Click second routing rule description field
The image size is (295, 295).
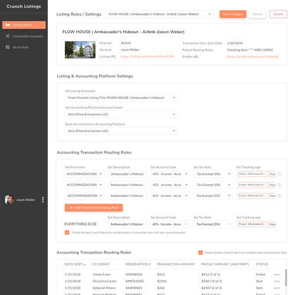[x=127, y=185]
